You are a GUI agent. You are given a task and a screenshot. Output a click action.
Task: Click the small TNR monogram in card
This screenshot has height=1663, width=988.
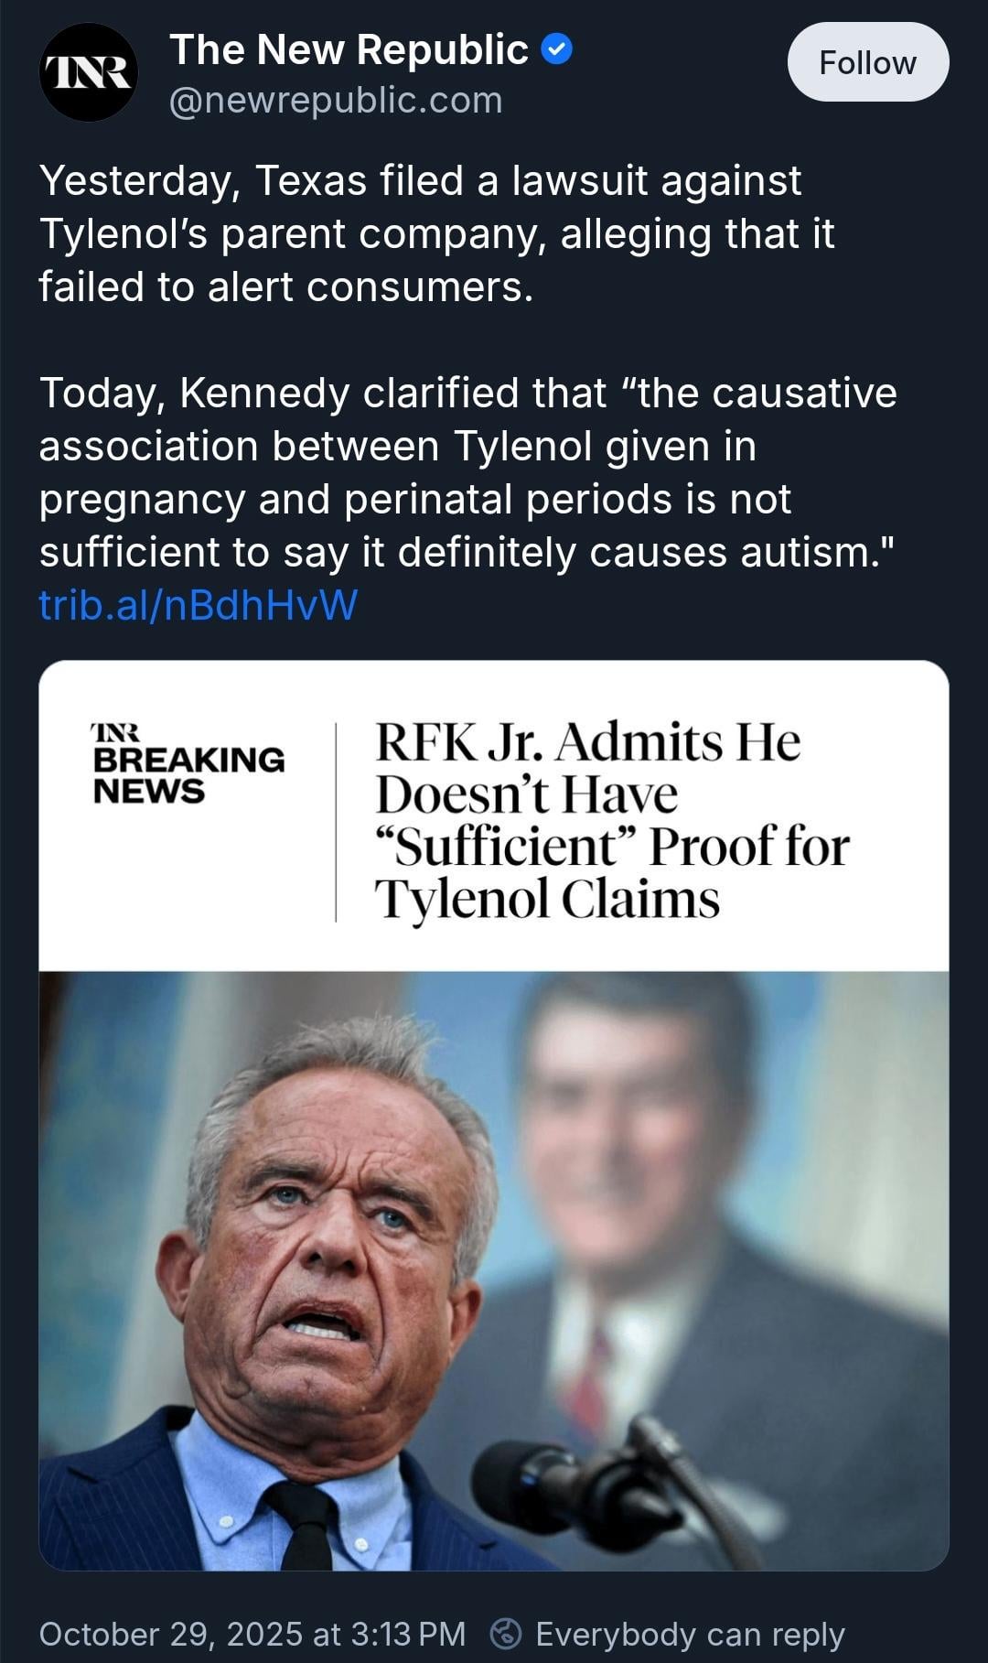[x=114, y=731]
